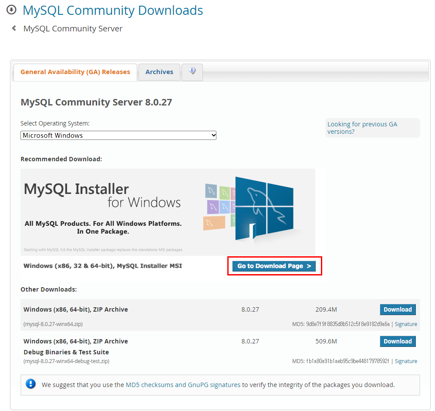The image size is (435, 411).
Task: Click Go to Download Page button
Action: (274, 266)
